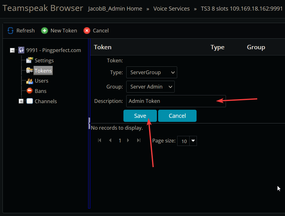This screenshot has width=285, height=216.
Task: Click the green New Token plus icon
Action: pos(45,31)
